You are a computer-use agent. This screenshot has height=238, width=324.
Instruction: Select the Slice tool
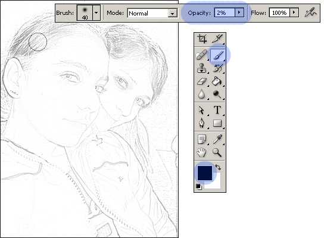pos(217,39)
